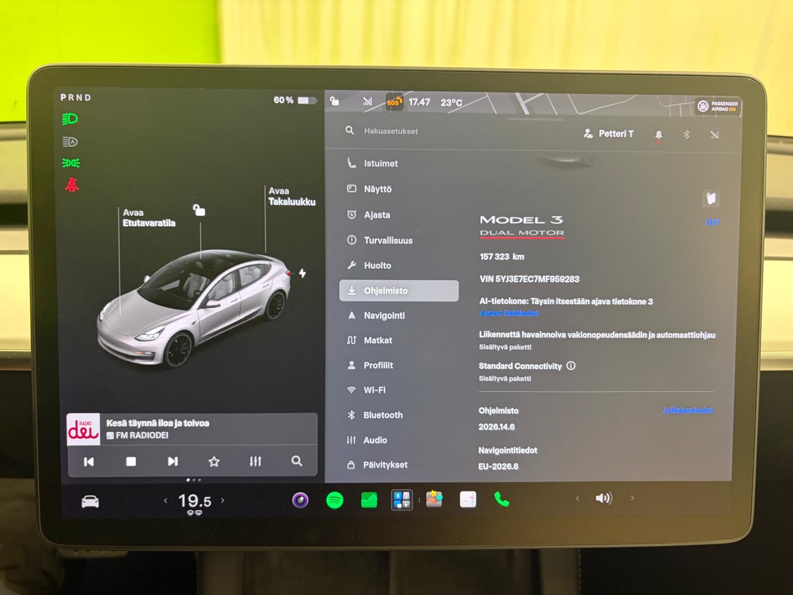This screenshot has height=595, width=793.
Task: Tap software version 2026.14.6
Action: (497, 427)
